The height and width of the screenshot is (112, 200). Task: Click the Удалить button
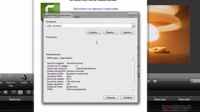coord(127,32)
